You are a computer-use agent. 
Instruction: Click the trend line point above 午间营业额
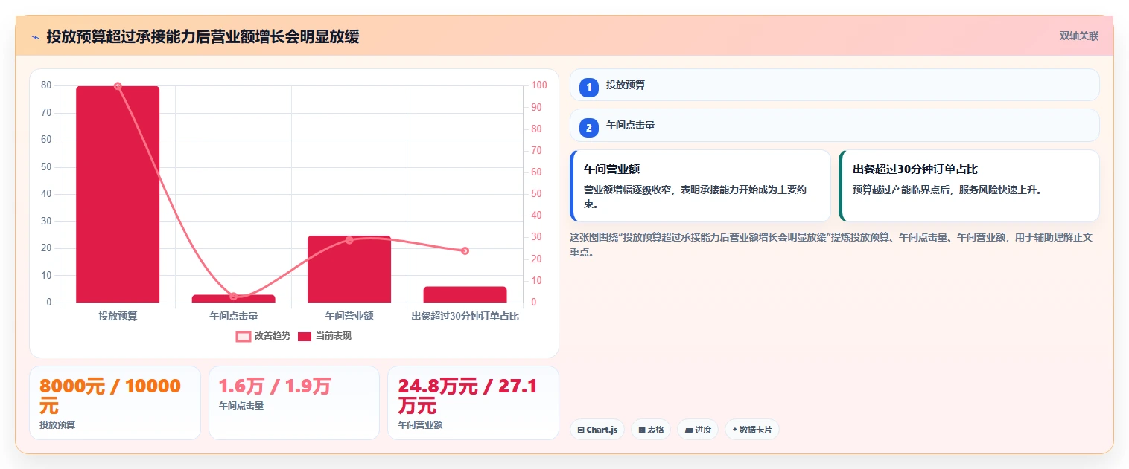349,240
